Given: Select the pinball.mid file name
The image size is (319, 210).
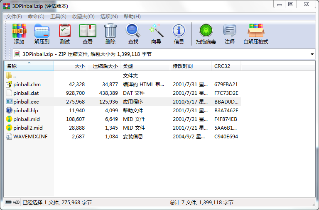Looking at the screenshot, I should 27,119.
